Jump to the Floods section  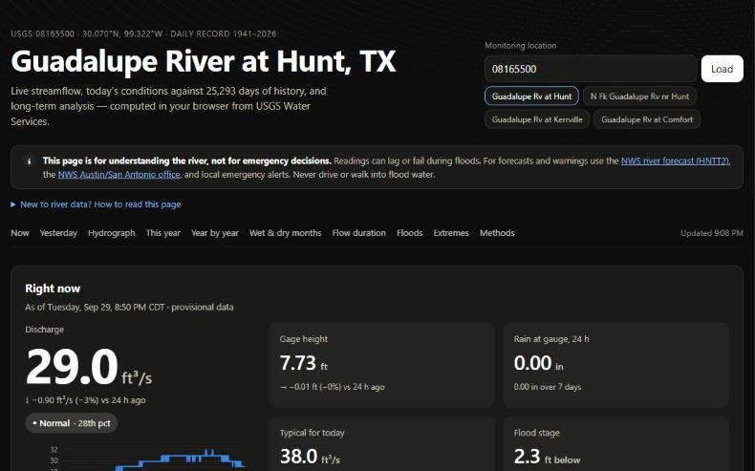tap(410, 233)
